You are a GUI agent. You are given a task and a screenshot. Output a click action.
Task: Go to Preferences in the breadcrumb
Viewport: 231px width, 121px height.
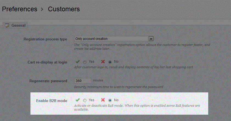point(19,9)
